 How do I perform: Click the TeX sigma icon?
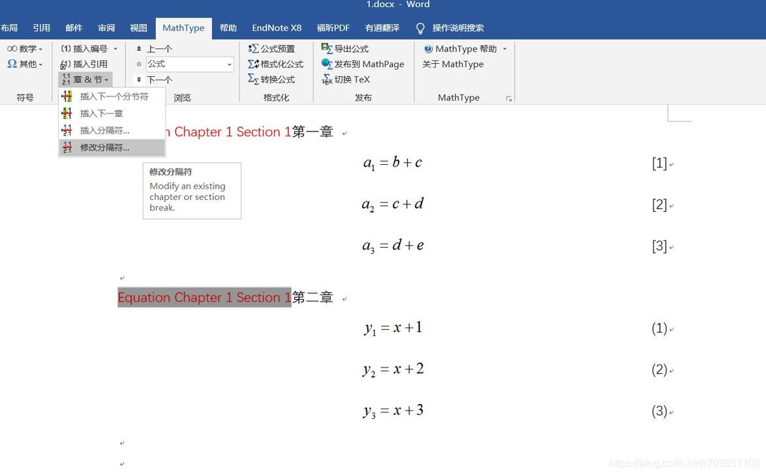[x=327, y=79]
